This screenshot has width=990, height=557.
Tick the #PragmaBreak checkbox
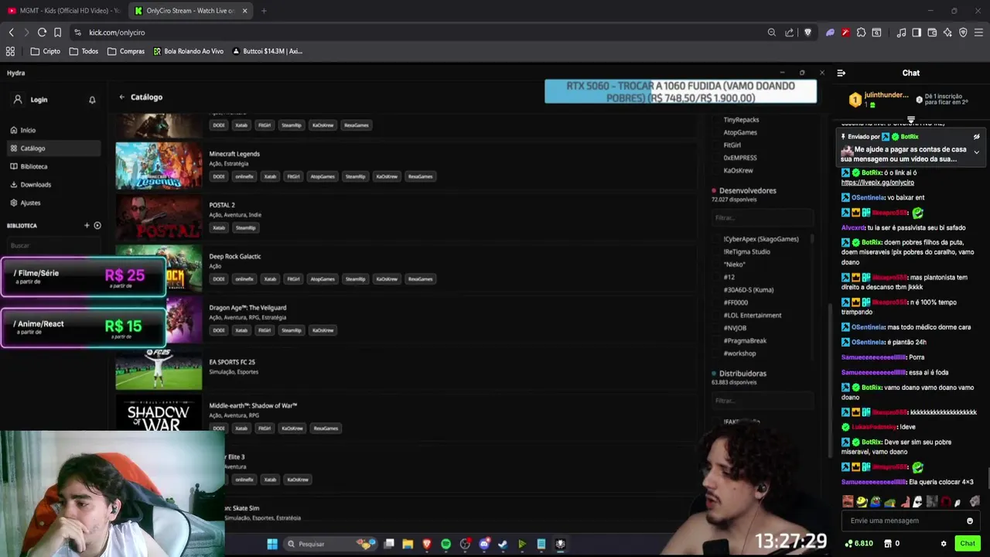[x=716, y=340]
